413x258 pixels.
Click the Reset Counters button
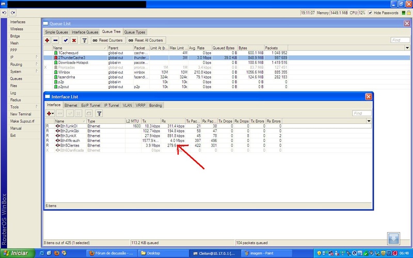[108, 40]
